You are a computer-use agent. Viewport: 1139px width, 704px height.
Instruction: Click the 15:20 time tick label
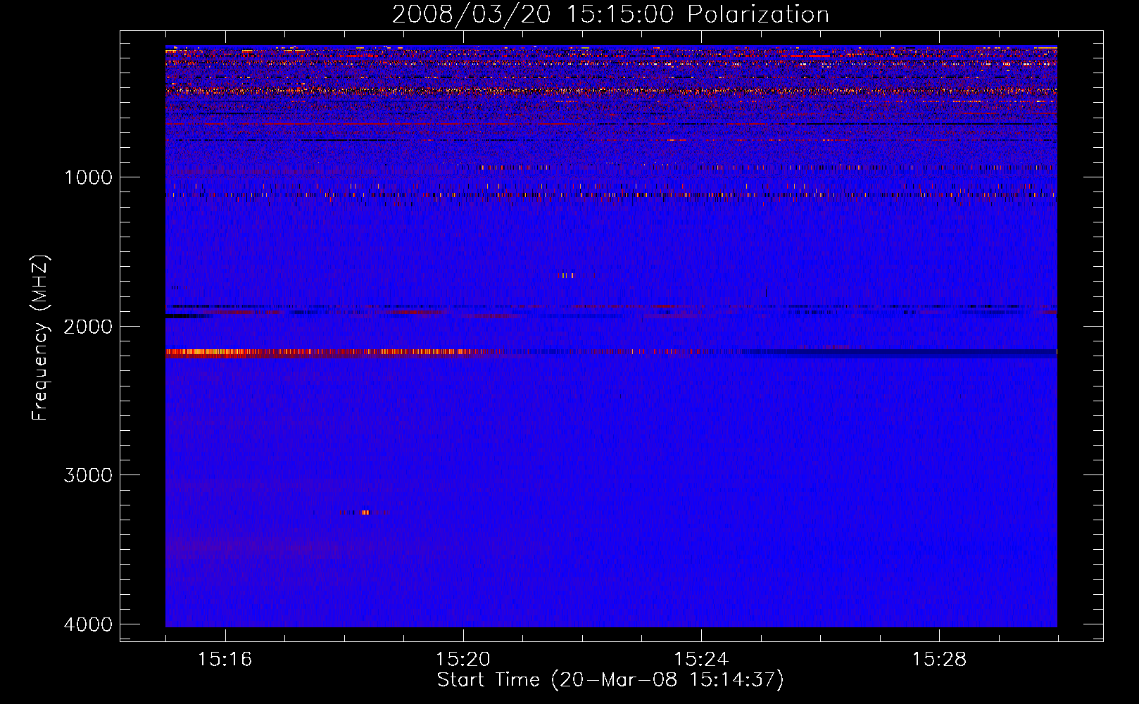coord(462,660)
